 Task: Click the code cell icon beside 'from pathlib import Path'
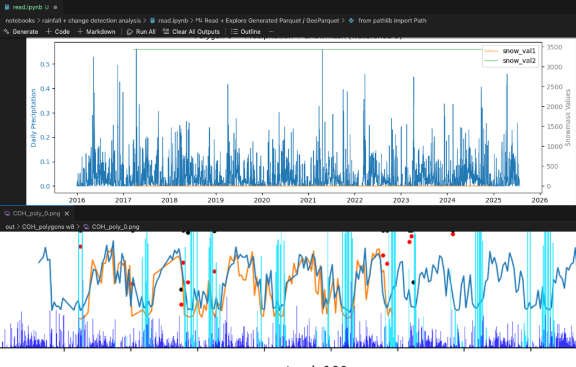point(351,20)
